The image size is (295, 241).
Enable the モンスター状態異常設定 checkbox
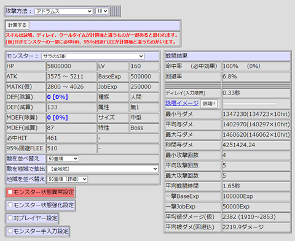[x=10, y=192]
